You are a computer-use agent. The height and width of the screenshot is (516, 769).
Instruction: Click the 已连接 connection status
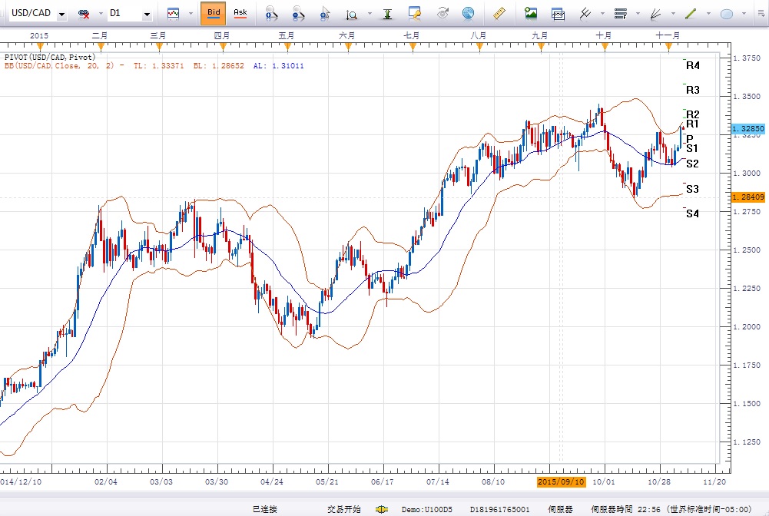coord(265,510)
